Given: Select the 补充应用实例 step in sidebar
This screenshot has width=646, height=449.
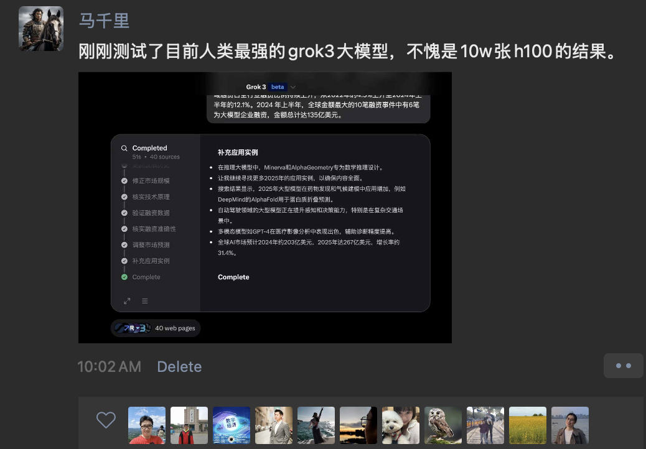Looking at the screenshot, I should click(151, 261).
